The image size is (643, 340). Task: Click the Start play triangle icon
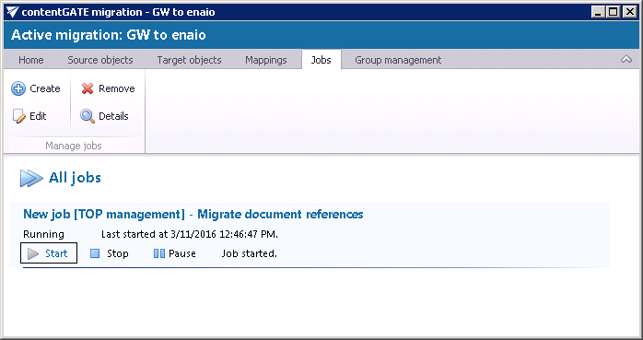coord(33,253)
